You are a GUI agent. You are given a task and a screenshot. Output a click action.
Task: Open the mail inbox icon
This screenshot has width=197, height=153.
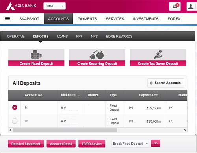[175, 6]
